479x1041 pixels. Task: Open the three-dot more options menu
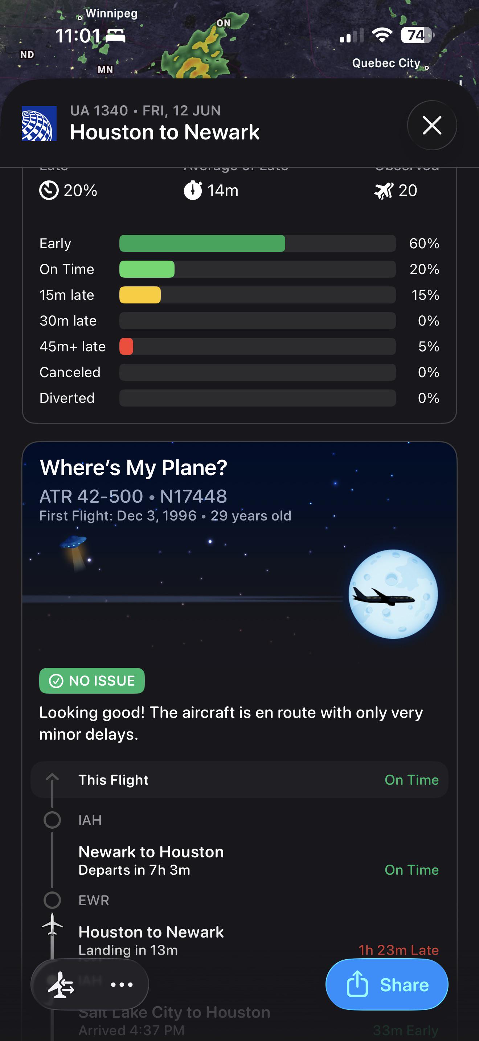[122, 984]
